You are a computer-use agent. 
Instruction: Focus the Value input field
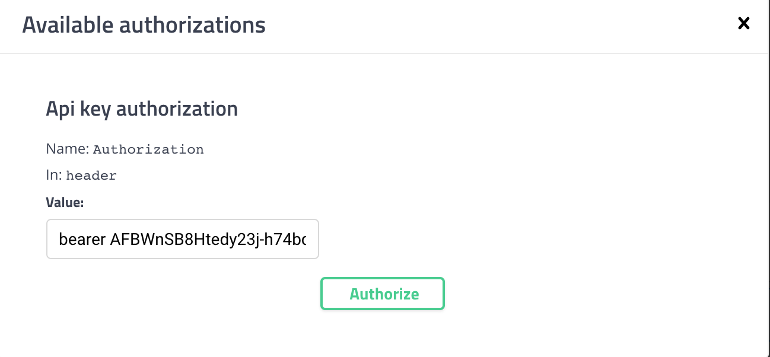pos(183,239)
